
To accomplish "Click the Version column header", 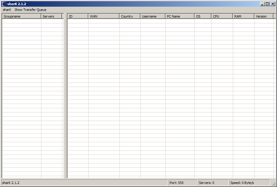I will (264, 16).
